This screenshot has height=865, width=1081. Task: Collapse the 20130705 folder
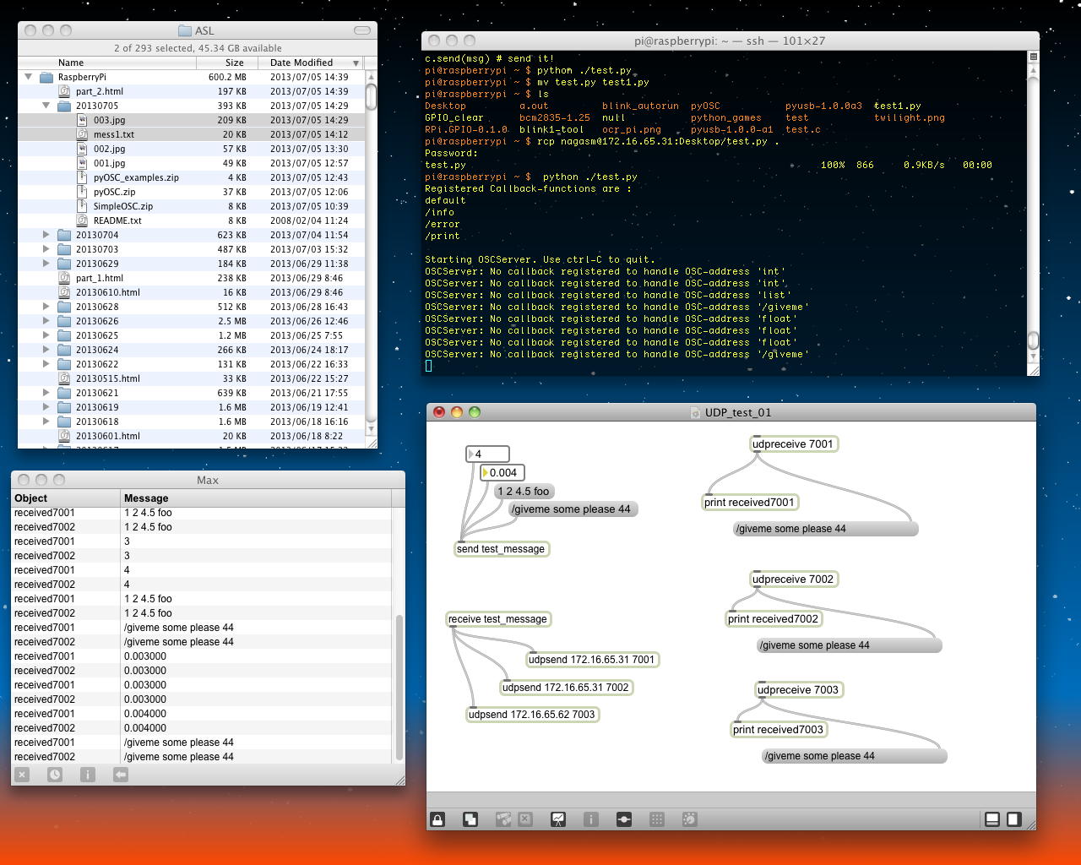pos(46,106)
